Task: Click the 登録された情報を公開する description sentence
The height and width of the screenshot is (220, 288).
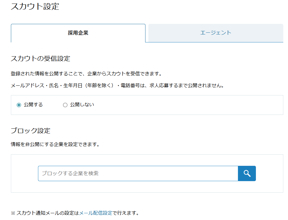Action: click(x=86, y=74)
